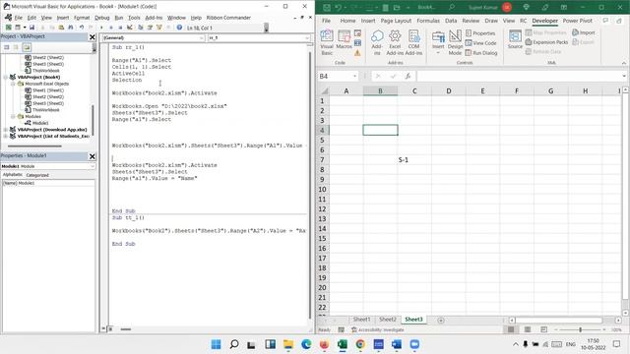Select cell C7 containing S-1
Viewport: 630px width, 354px height.
point(414,159)
